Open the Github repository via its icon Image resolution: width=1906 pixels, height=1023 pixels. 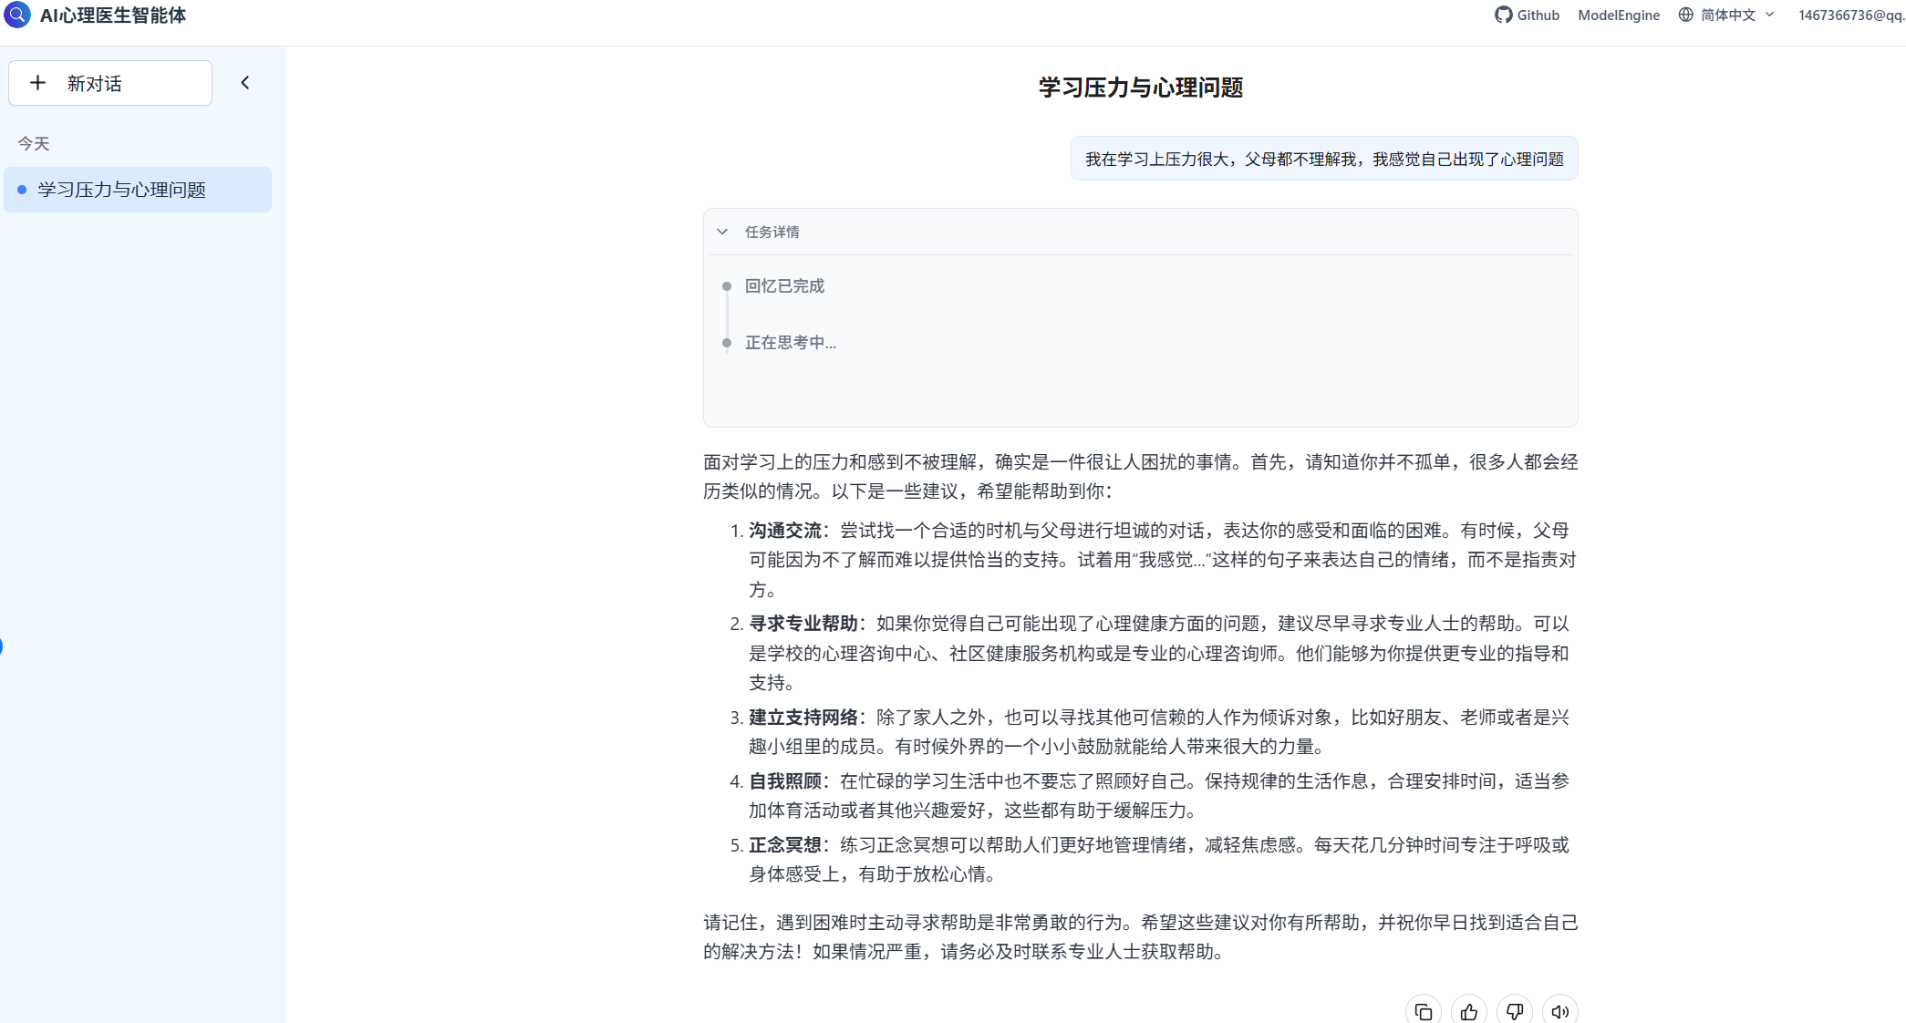point(1502,15)
